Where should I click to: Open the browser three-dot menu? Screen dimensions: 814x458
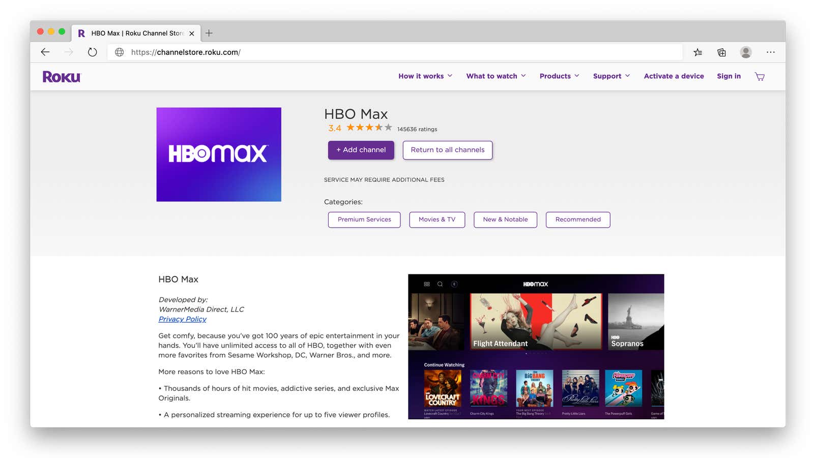(x=771, y=52)
